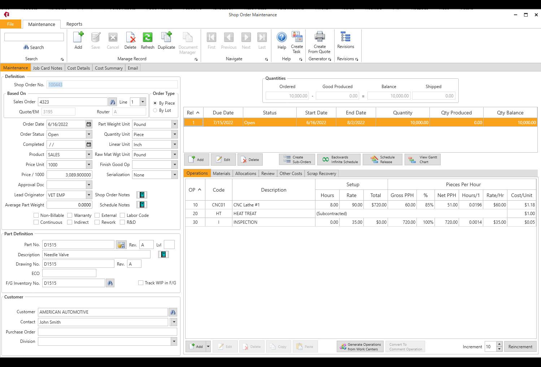Expand the Serialization dropdown
The image size is (541, 367).
point(174,174)
